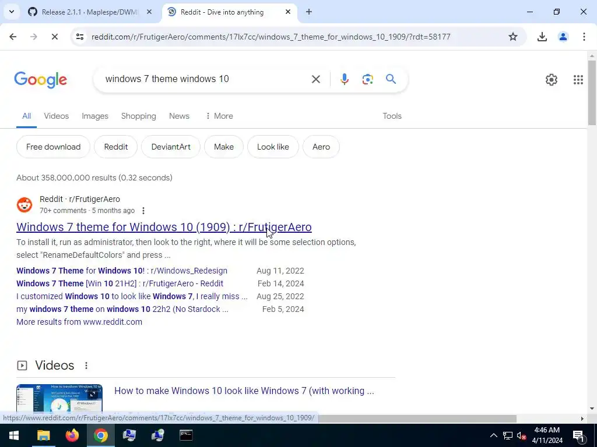Open Windows 7 theme for Windows 10 (1909) link
597x447 pixels.
164,227
